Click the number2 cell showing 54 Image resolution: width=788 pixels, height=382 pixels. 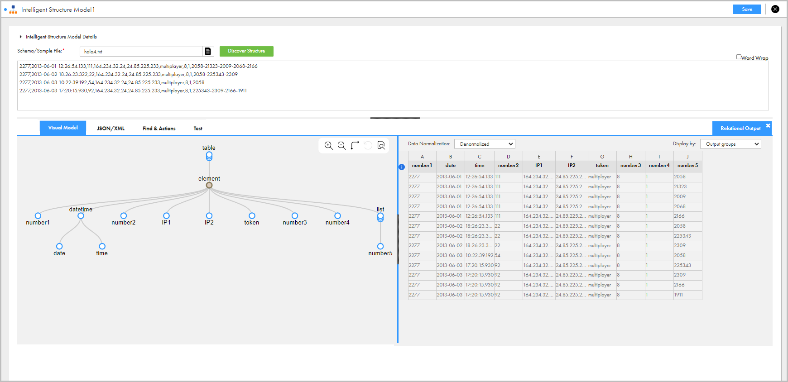(x=509, y=256)
